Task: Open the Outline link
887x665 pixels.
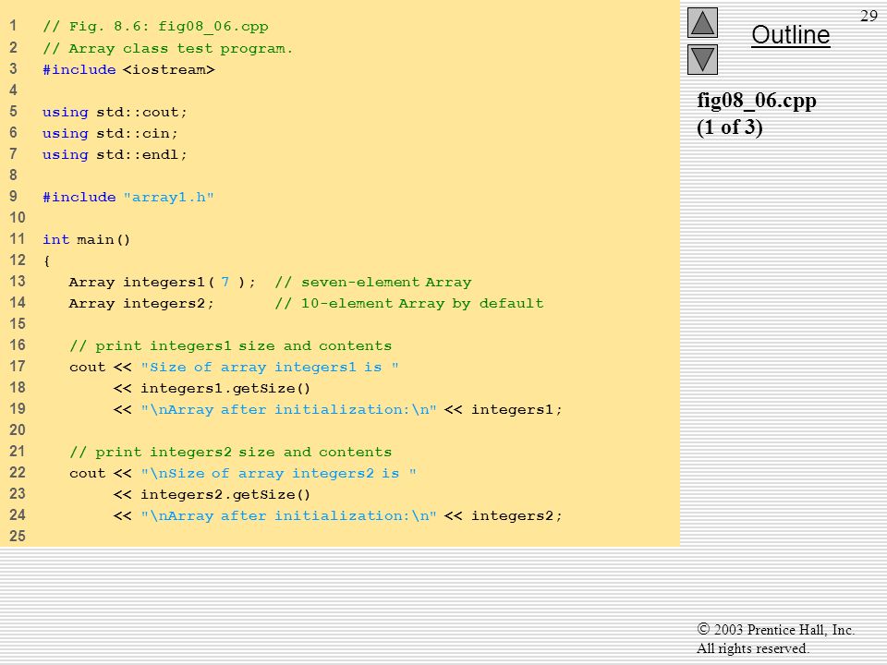Action: (x=790, y=35)
